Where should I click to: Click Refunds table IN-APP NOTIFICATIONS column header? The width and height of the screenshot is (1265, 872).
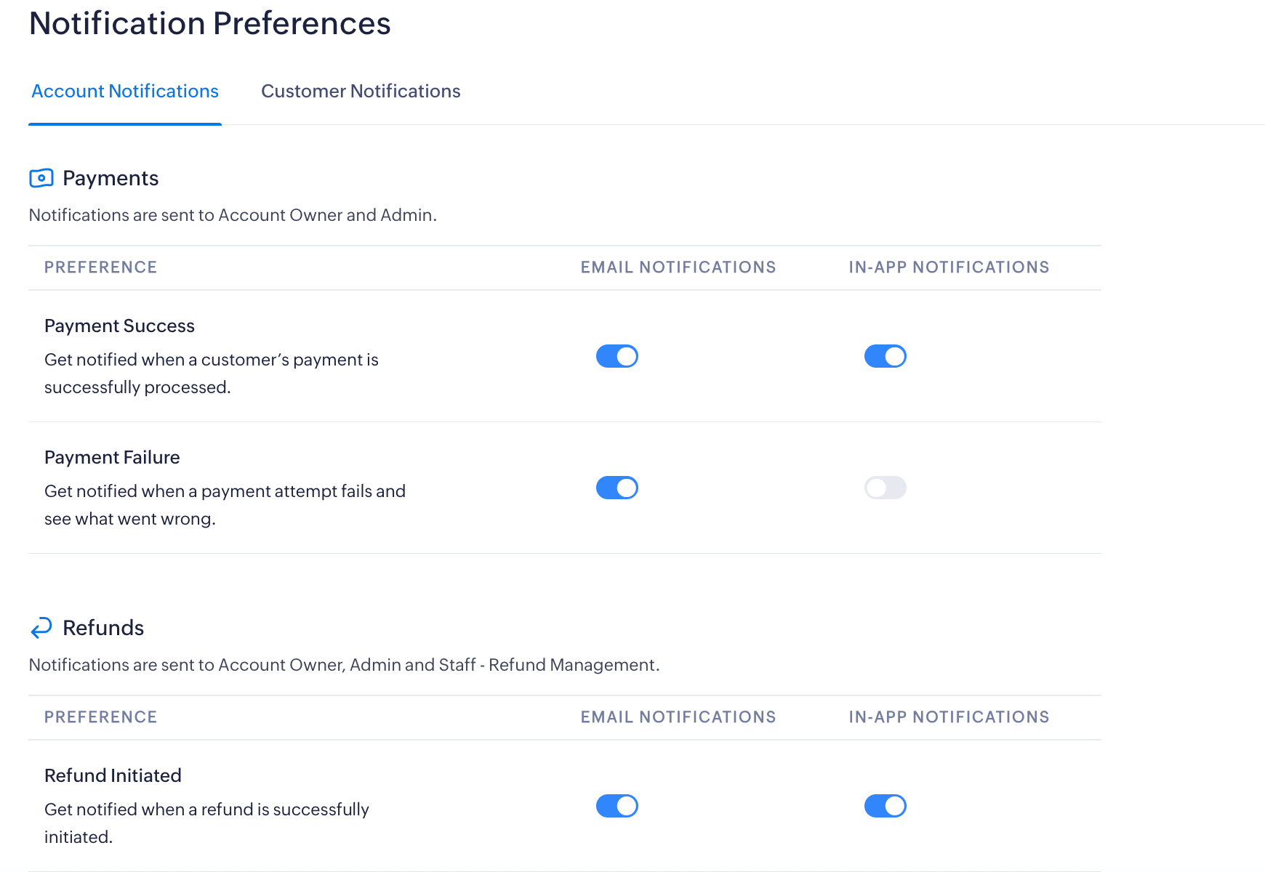(x=949, y=717)
